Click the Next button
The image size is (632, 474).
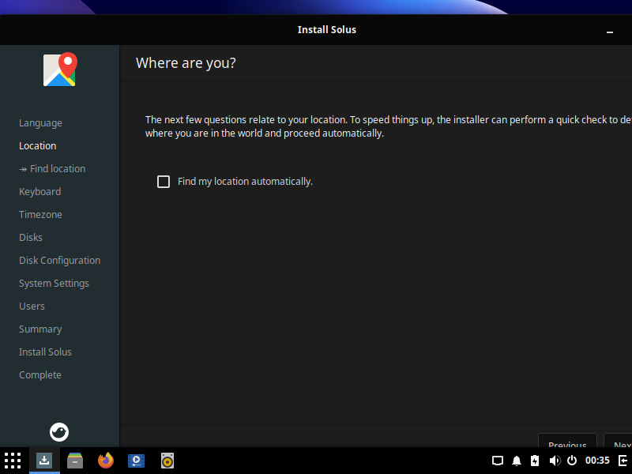[x=618, y=441]
